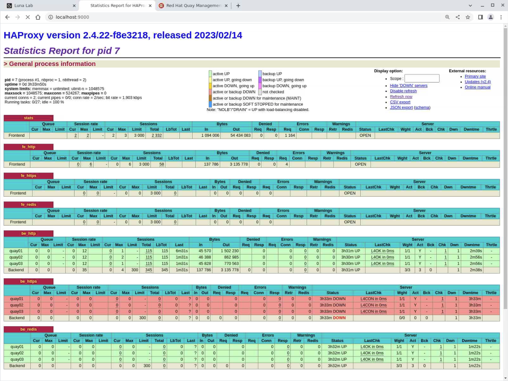Viewport: 508px width, 381px height.
Task: Click the active UP green legend swatch
Action: (x=210, y=74)
